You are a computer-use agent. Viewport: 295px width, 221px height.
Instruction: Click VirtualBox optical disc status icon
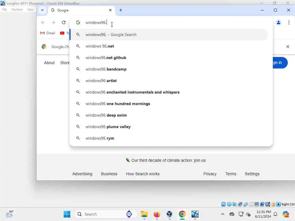click(x=229, y=204)
